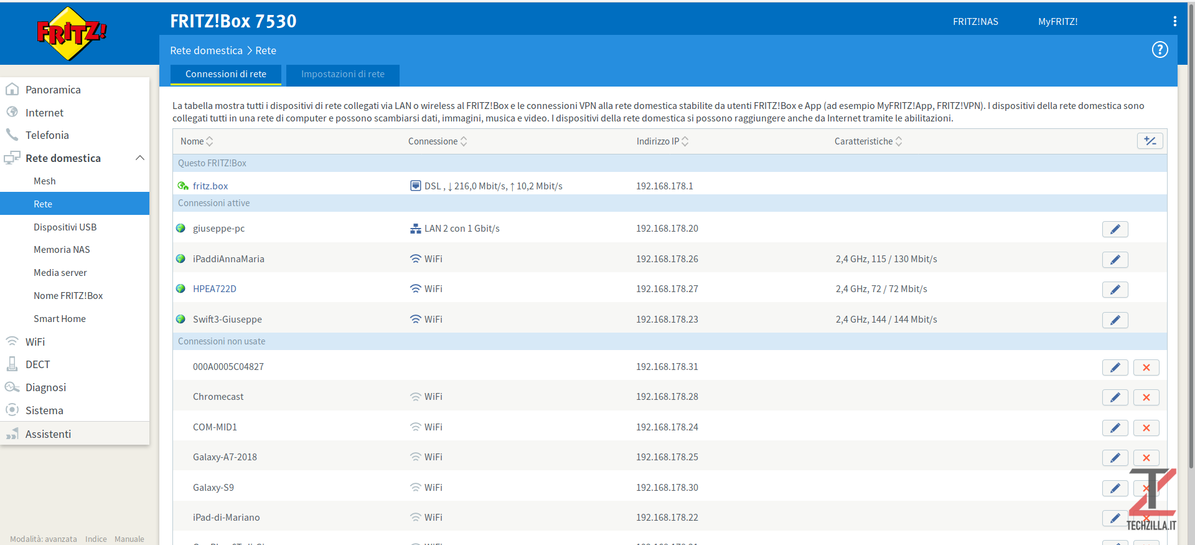The width and height of the screenshot is (1195, 545).
Task: Click IP address 192.168.178.28
Action: click(x=667, y=397)
